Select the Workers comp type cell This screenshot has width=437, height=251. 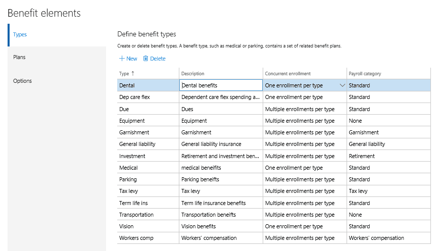coord(148,238)
